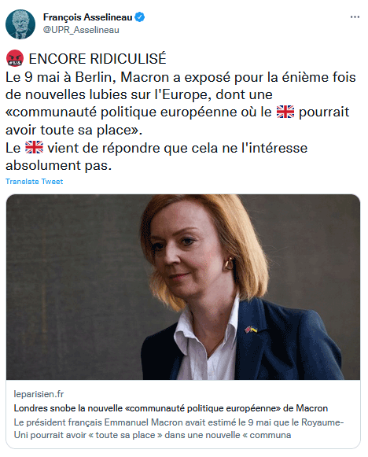368x457 pixels.
Task: Open the article preview photo
Action: coord(183,287)
